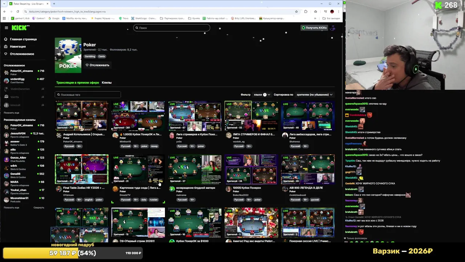Open the yx0o stream thumbnail with 67 viewers
Viewport: 465px width, 262px height.
tap(195, 116)
